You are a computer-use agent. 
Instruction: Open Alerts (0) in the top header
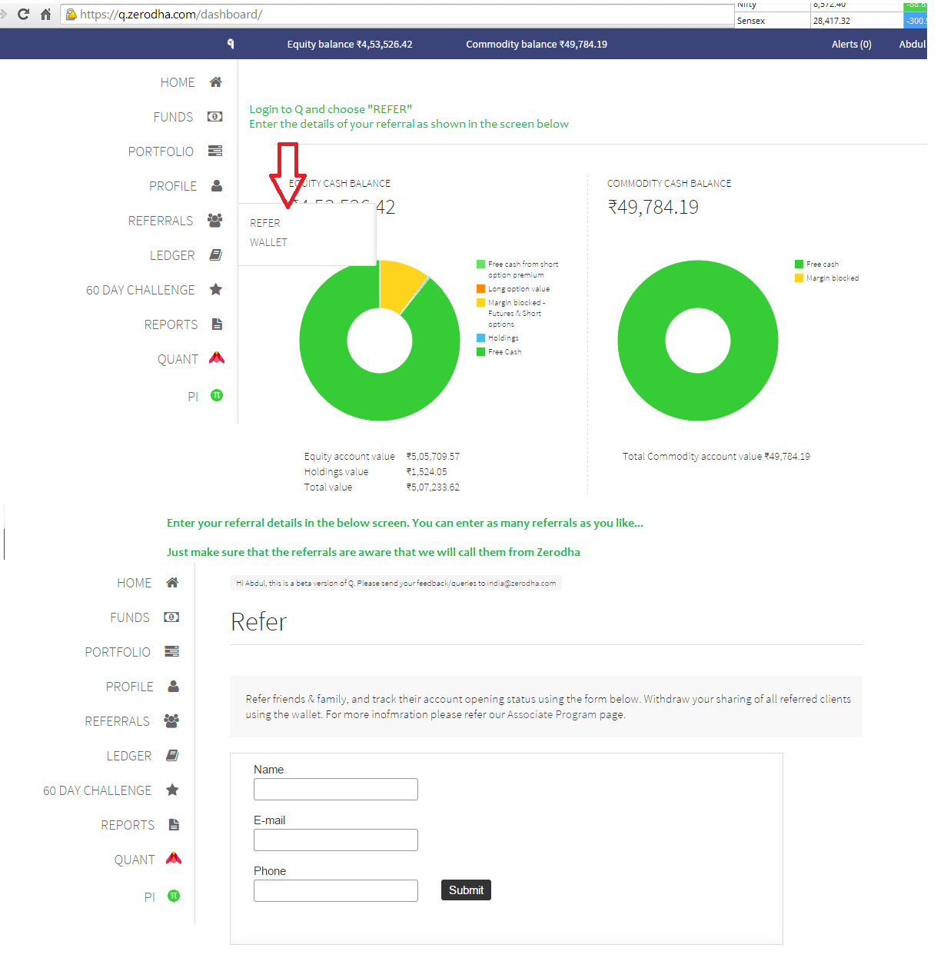click(852, 44)
